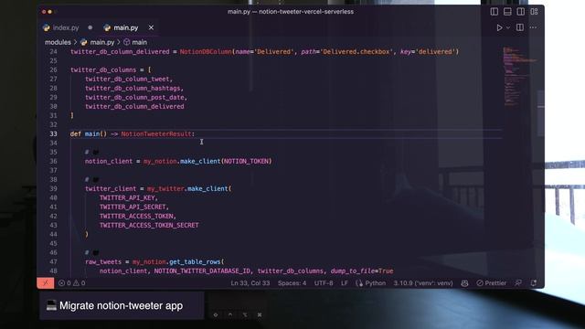Close the main.py tab
The height and width of the screenshot is (329, 585).
pyautogui.click(x=151, y=27)
